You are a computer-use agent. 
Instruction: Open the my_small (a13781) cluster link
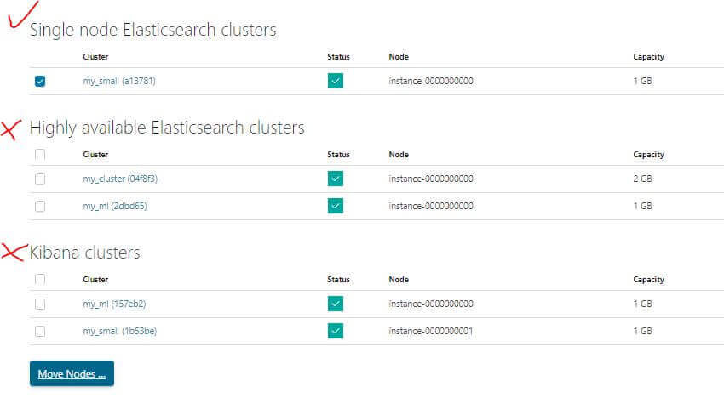(x=119, y=81)
